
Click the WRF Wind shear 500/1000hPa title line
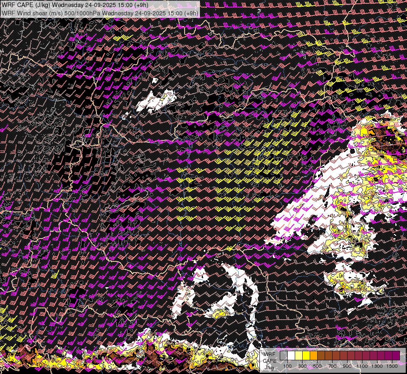coord(100,13)
